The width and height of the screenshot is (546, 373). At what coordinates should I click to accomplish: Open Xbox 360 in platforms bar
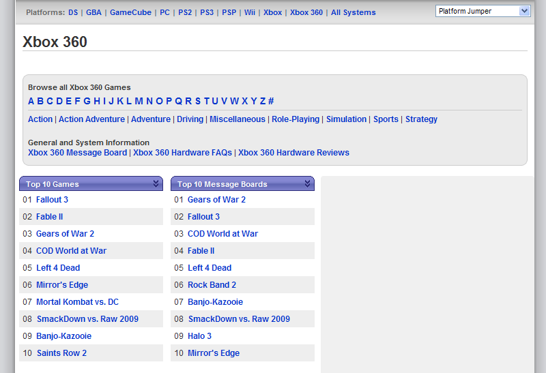(x=306, y=12)
